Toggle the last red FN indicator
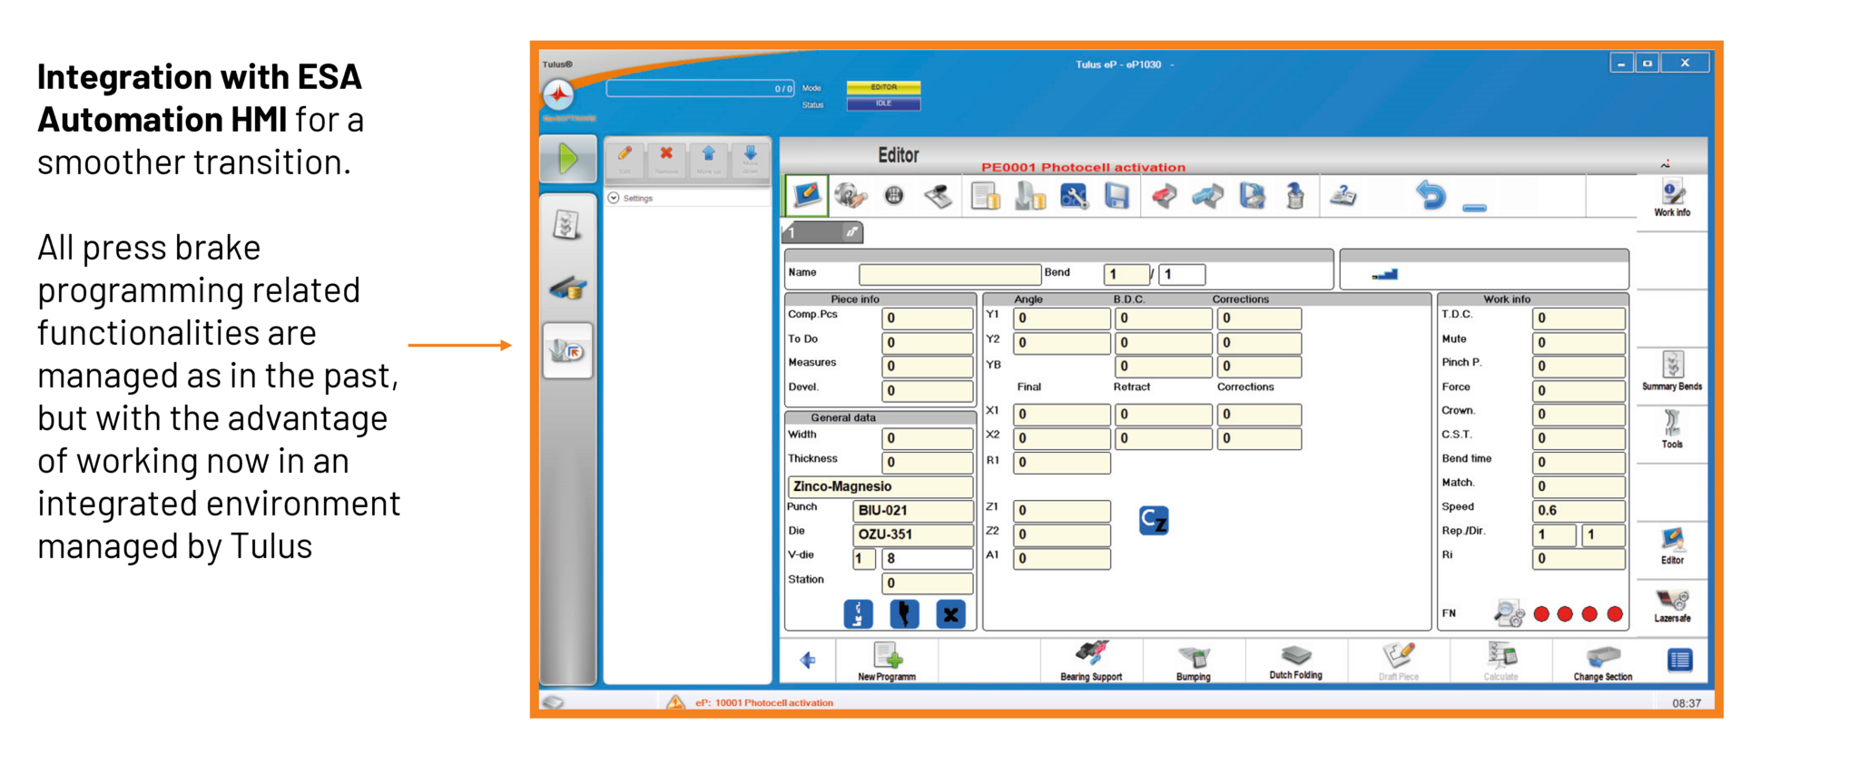Viewport: 1859px width, 764px height. [1615, 614]
